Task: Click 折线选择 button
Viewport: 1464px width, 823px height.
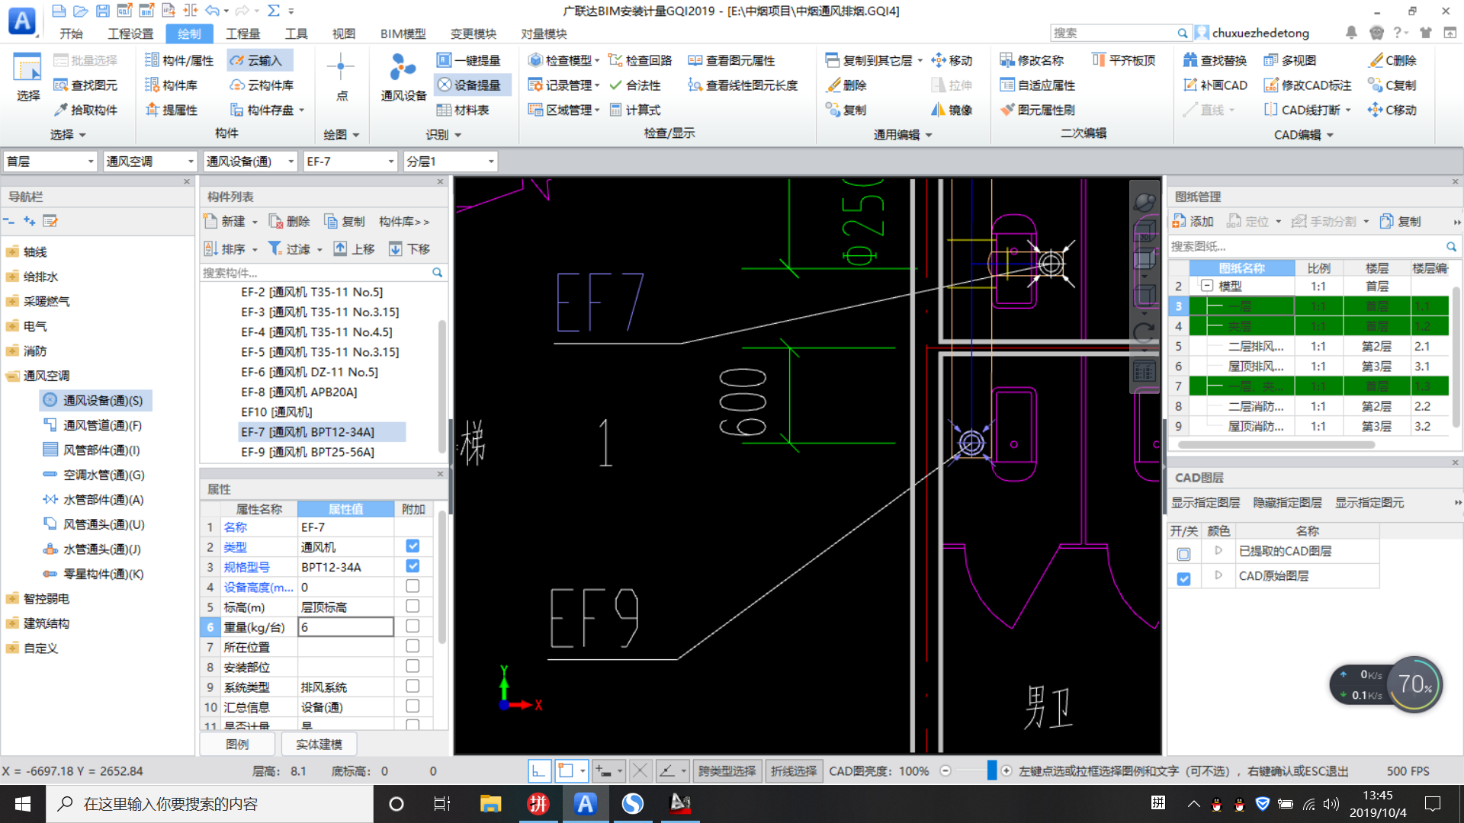Action: coord(793,771)
